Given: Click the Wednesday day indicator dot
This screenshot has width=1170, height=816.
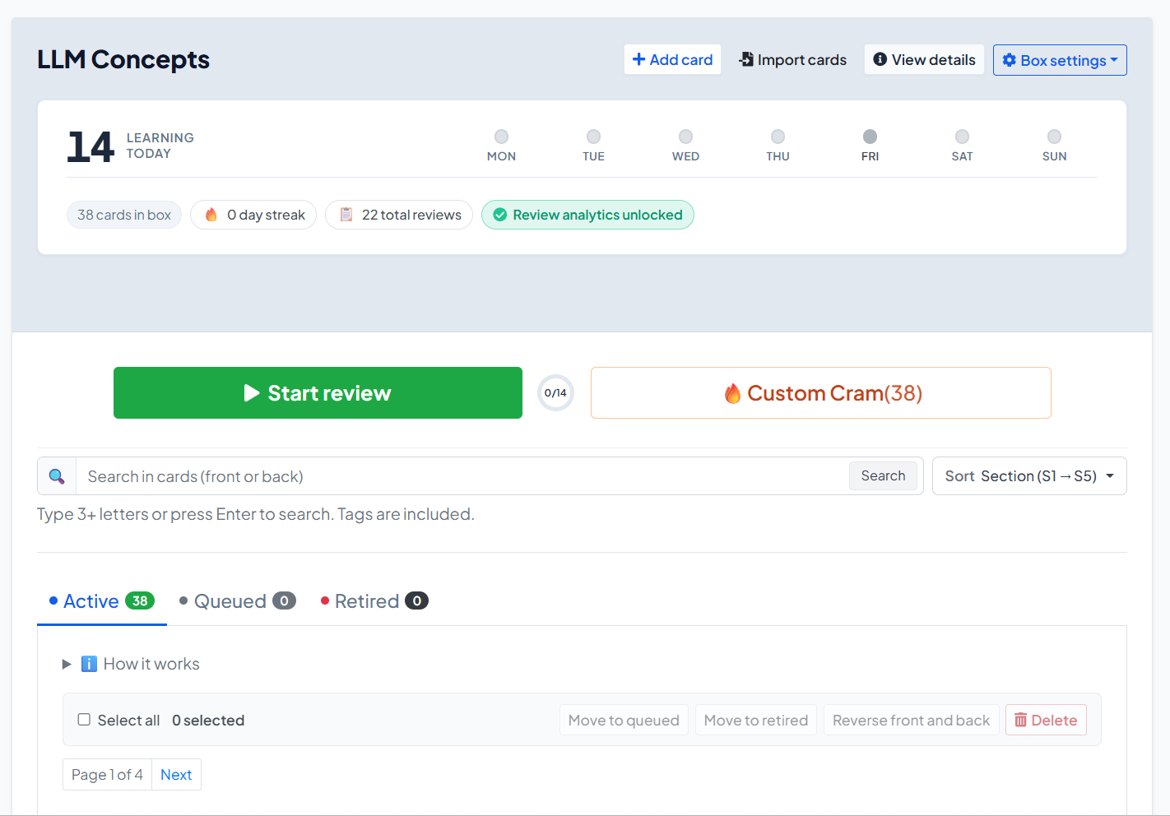Looking at the screenshot, I should (685, 137).
